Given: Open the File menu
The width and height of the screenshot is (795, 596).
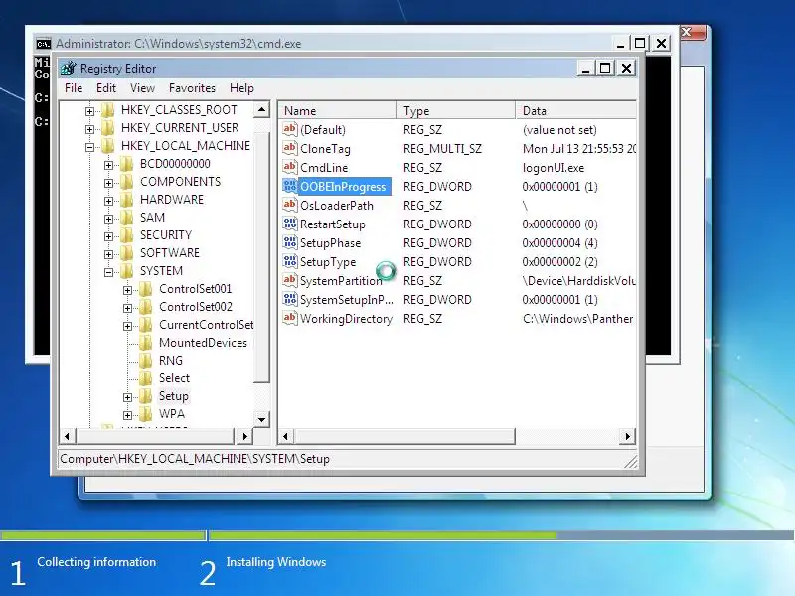Looking at the screenshot, I should (74, 88).
